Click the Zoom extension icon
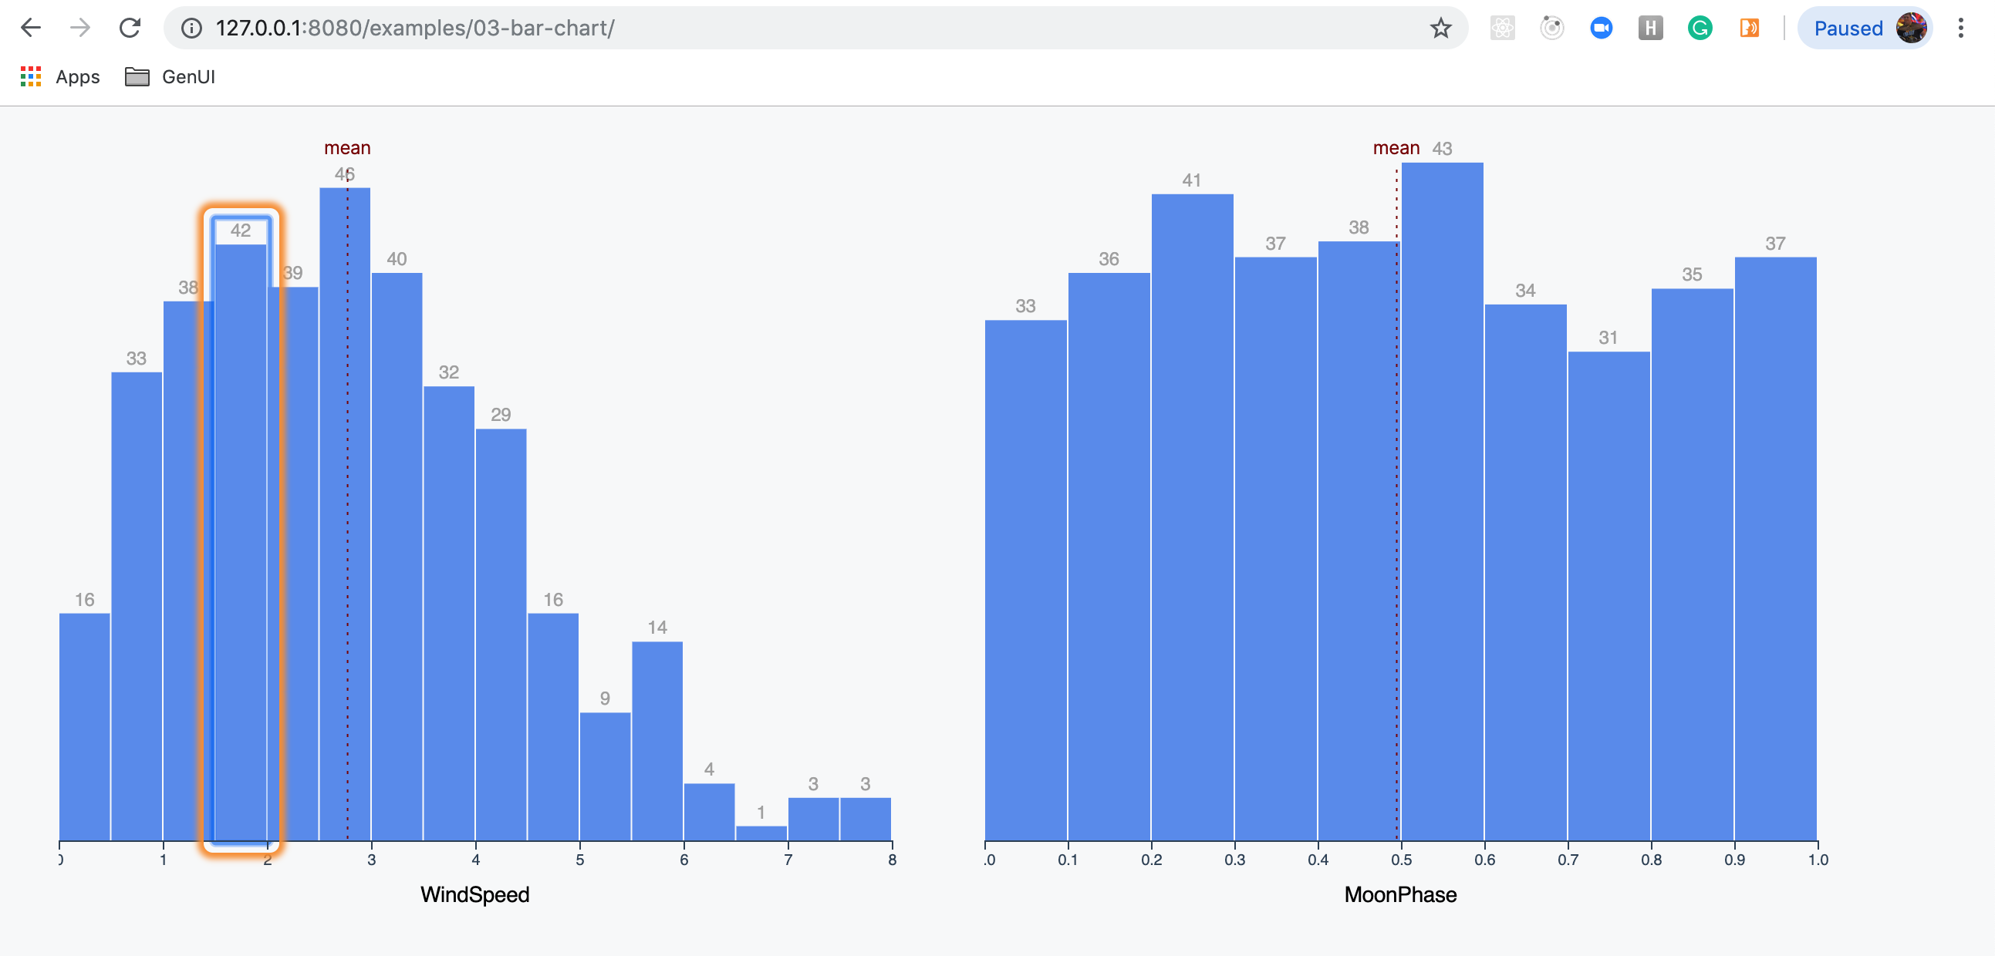 pyautogui.click(x=1601, y=29)
